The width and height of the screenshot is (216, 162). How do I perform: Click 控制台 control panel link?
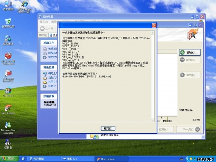coord(50,86)
